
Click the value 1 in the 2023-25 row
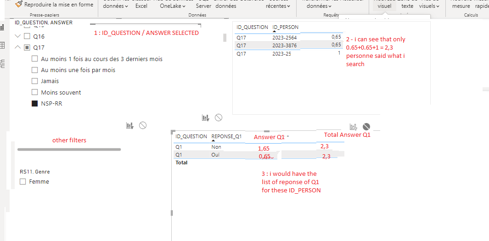tap(339, 53)
